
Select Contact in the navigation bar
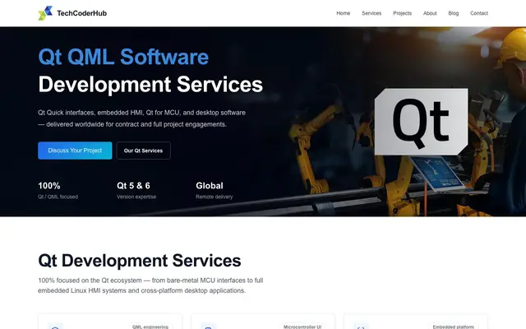pos(478,13)
